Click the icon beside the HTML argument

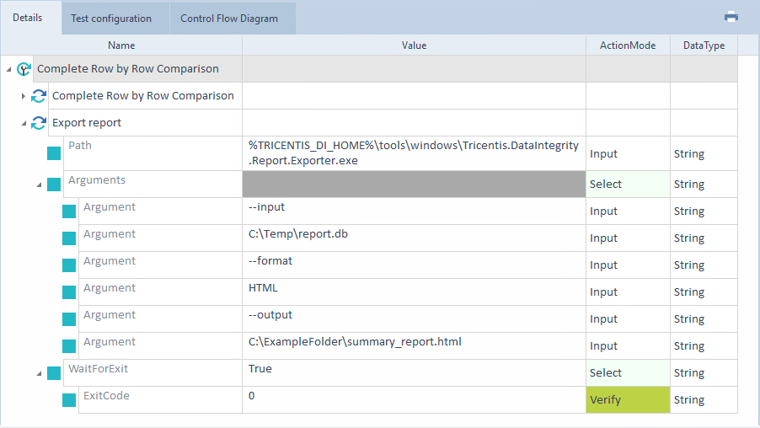coord(69,292)
